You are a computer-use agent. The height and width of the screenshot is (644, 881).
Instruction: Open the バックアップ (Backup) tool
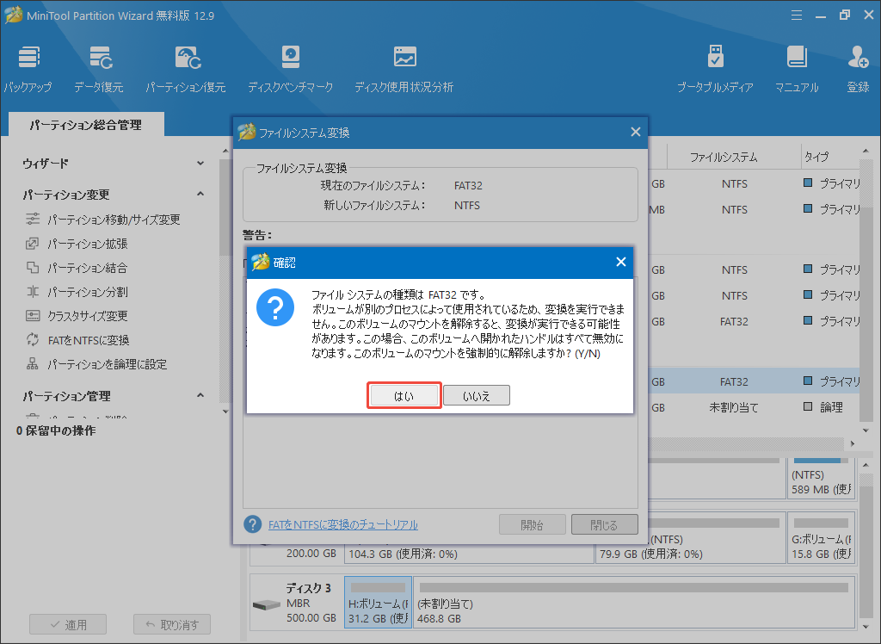click(x=28, y=69)
